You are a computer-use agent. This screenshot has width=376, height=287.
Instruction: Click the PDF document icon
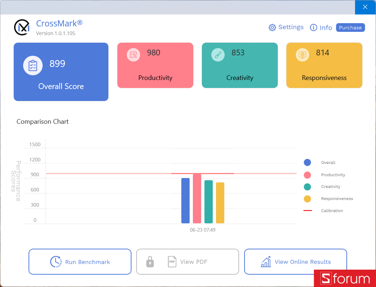click(172, 262)
